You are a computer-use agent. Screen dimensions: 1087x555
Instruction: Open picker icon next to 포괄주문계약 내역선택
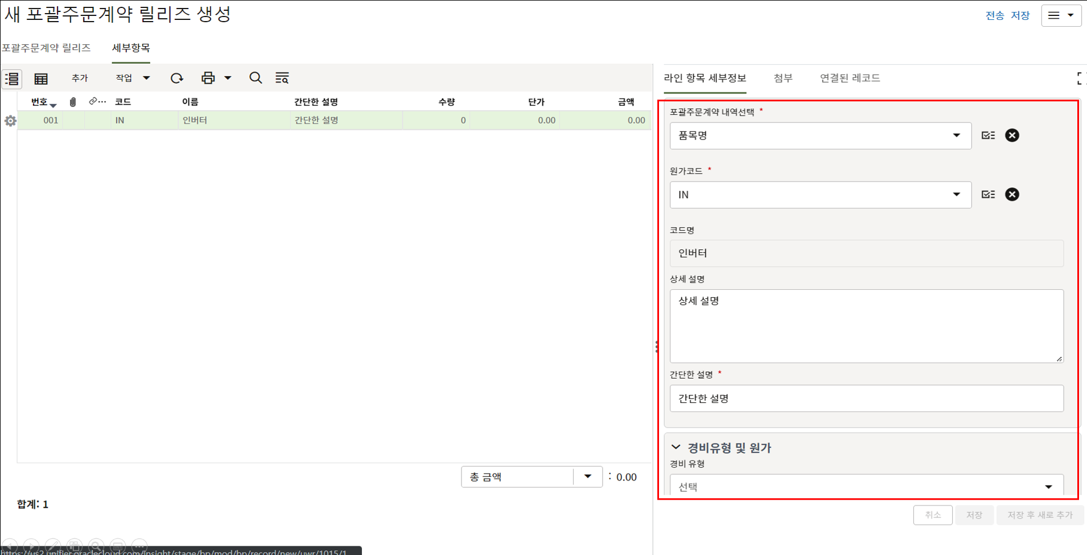click(x=988, y=135)
